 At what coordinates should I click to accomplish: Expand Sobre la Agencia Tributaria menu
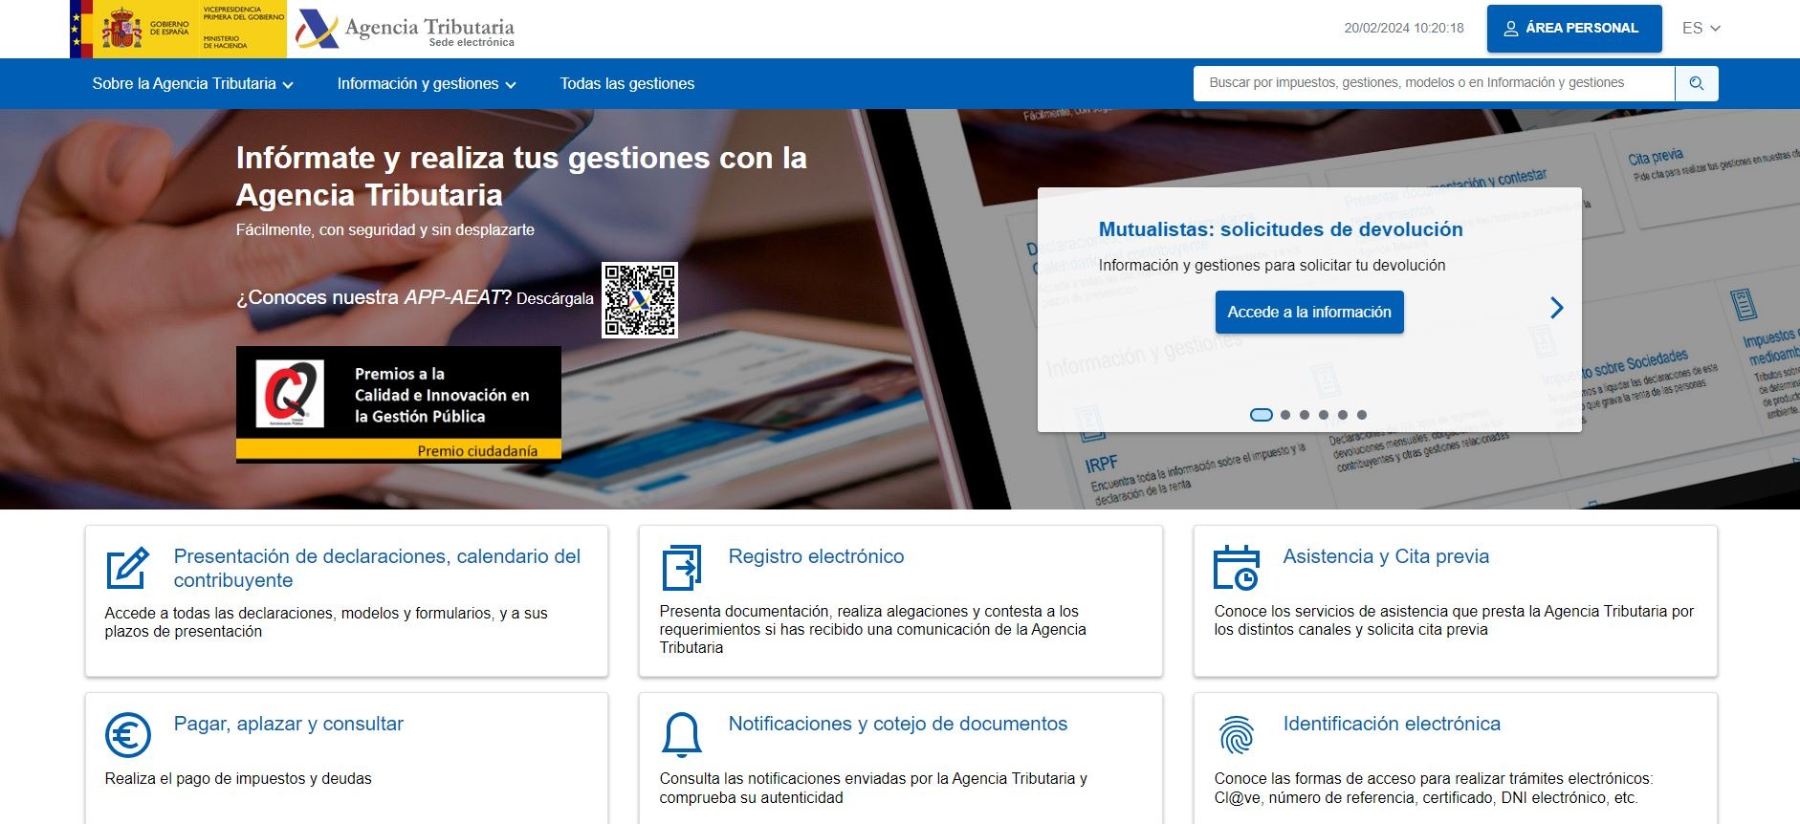(192, 84)
